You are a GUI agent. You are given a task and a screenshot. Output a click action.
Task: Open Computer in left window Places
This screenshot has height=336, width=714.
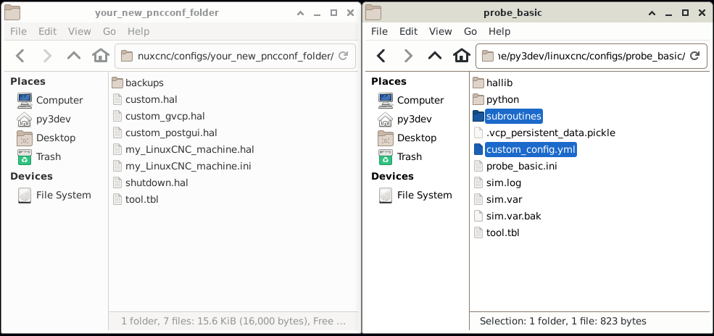pyautogui.click(x=50, y=100)
